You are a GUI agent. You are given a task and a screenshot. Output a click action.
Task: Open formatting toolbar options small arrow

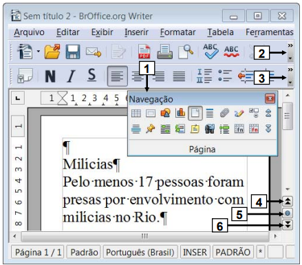pyautogui.click(x=290, y=82)
